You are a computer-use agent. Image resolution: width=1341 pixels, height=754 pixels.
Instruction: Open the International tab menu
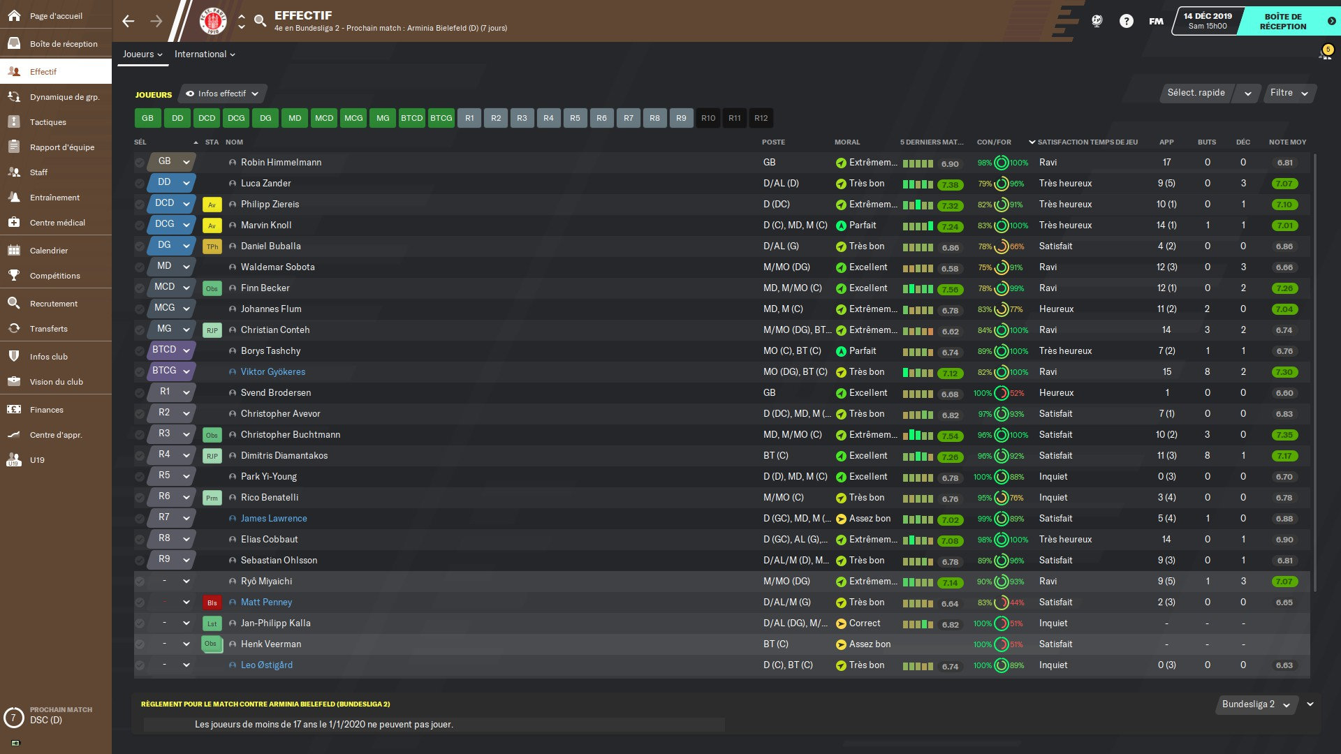204,54
